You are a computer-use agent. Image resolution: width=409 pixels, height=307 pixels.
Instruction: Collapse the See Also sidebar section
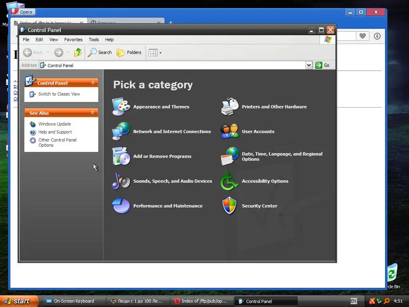click(92, 112)
